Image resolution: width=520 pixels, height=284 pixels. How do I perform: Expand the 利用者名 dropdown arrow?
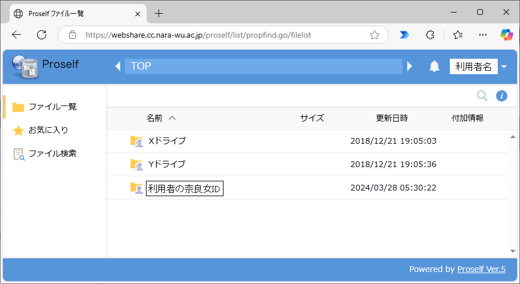tap(504, 66)
